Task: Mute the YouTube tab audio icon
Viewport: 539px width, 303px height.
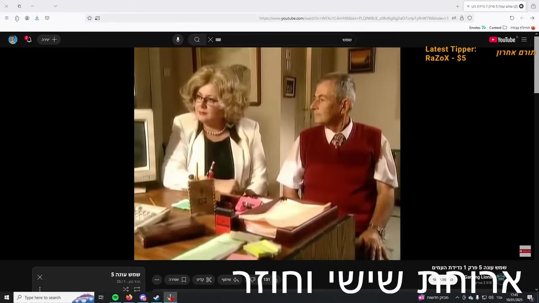Action: pyautogui.click(x=521, y=6)
